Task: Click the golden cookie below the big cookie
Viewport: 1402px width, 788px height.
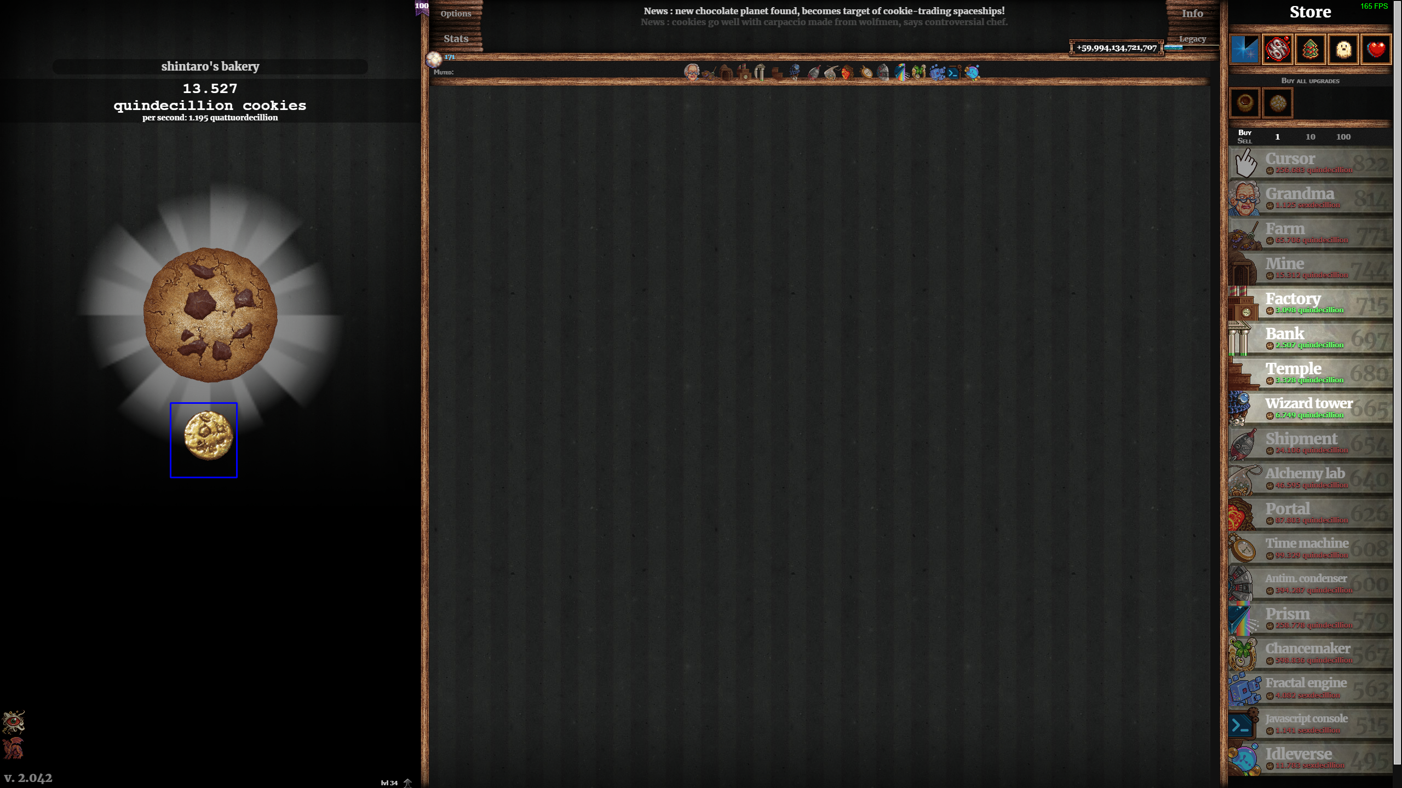Action: click(x=208, y=436)
